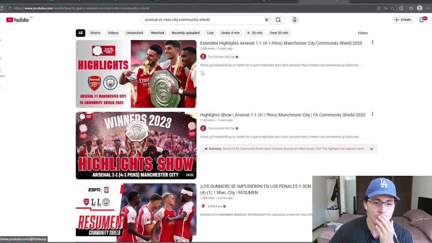The width and height of the screenshot is (432, 243).
Task: Open the Highlights Show video thumbnail
Action: point(136,145)
